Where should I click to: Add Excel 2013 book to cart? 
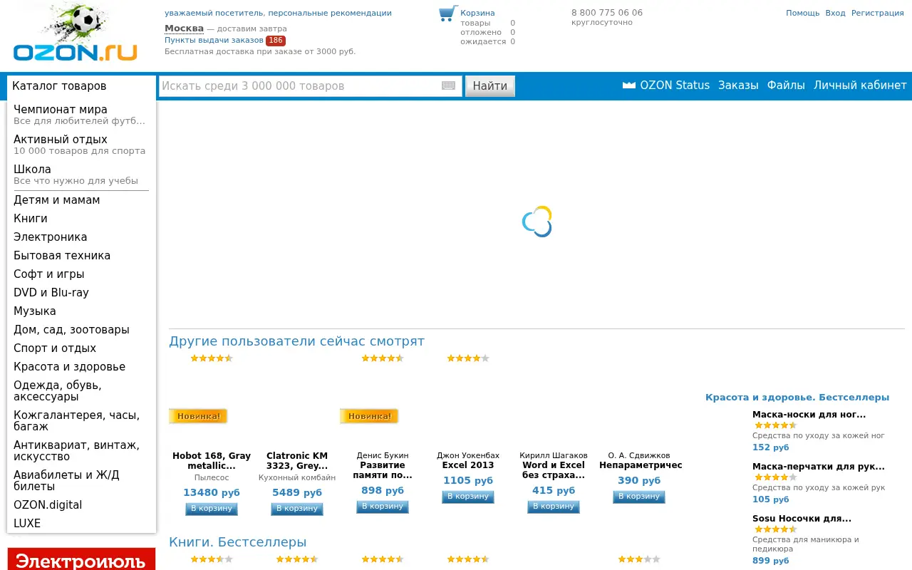coord(468,497)
